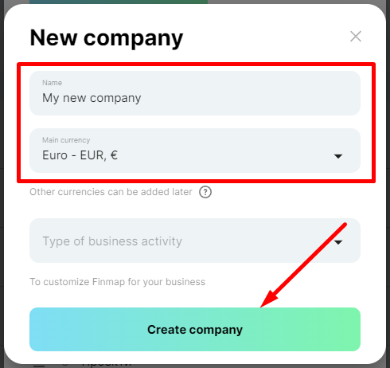Click the dimmed background left of dialog
This screenshot has width=390, height=368.
(2, 186)
